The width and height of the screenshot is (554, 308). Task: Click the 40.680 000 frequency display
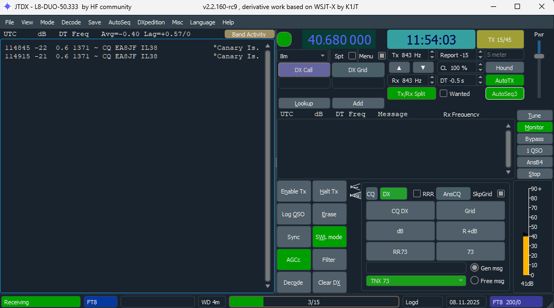pyautogui.click(x=339, y=40)
